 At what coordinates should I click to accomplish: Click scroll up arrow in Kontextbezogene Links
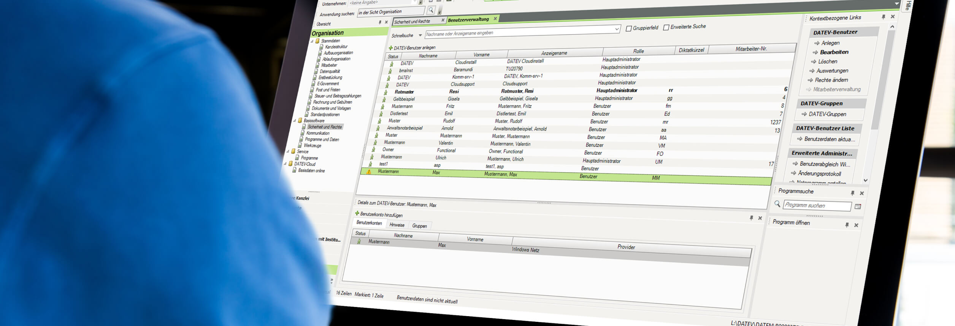click(892, 27)
